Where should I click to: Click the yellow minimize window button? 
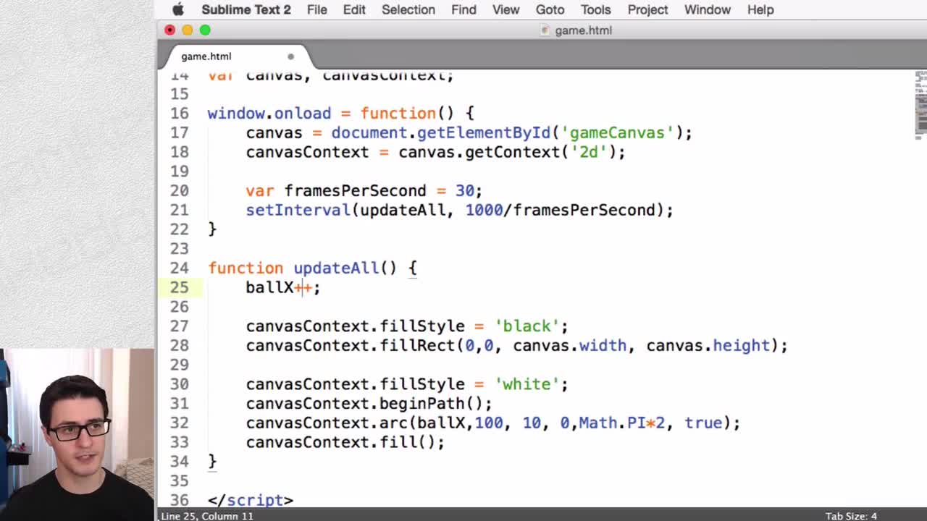click(188, 30)
